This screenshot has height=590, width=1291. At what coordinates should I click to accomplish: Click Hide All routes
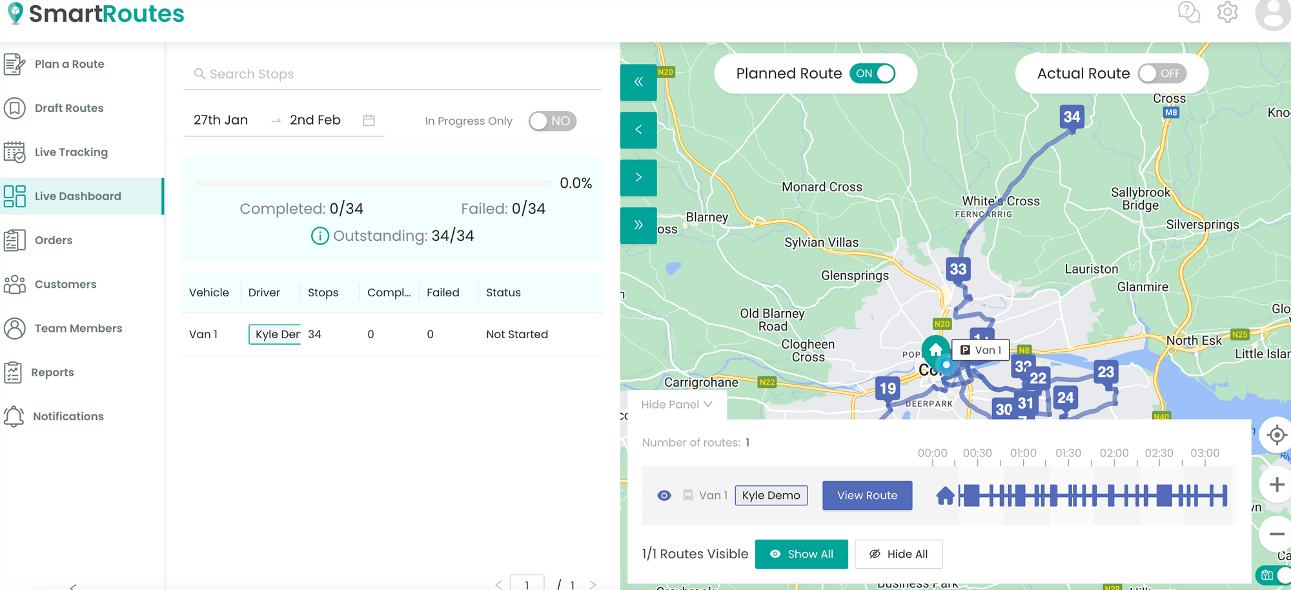[898, 554]
